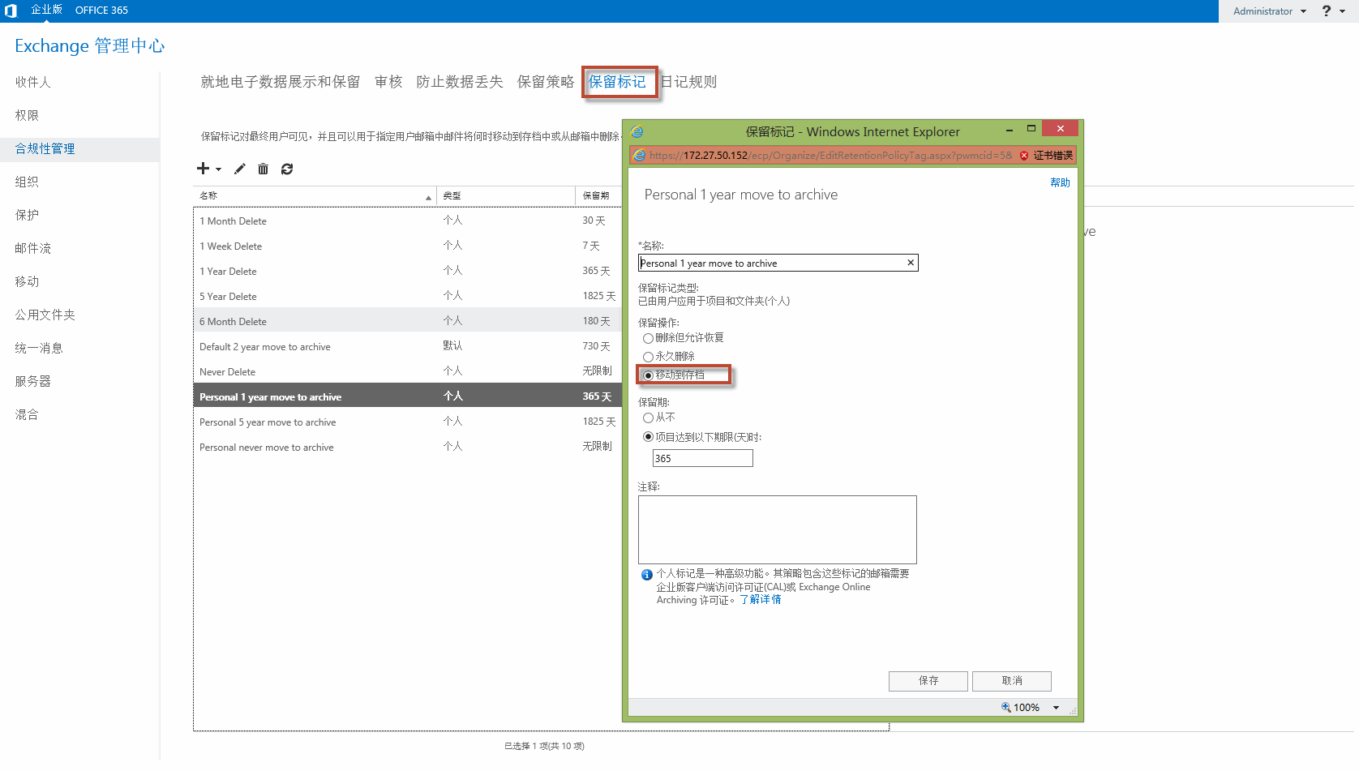
Task: Open 收件人 in the left navigation
Action: 32,82
